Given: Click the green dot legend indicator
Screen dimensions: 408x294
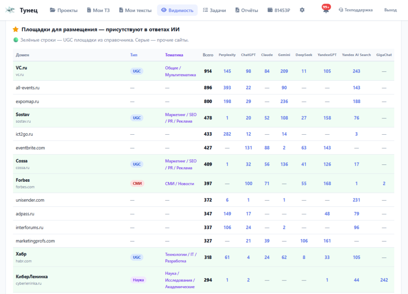Looking at the screenshot, I should [x=16, y=40].
